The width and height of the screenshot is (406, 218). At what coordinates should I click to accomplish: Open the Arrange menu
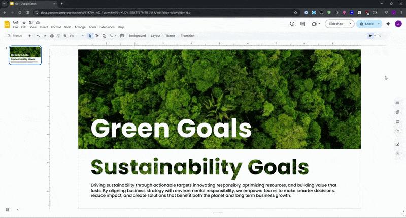[80, 27]
